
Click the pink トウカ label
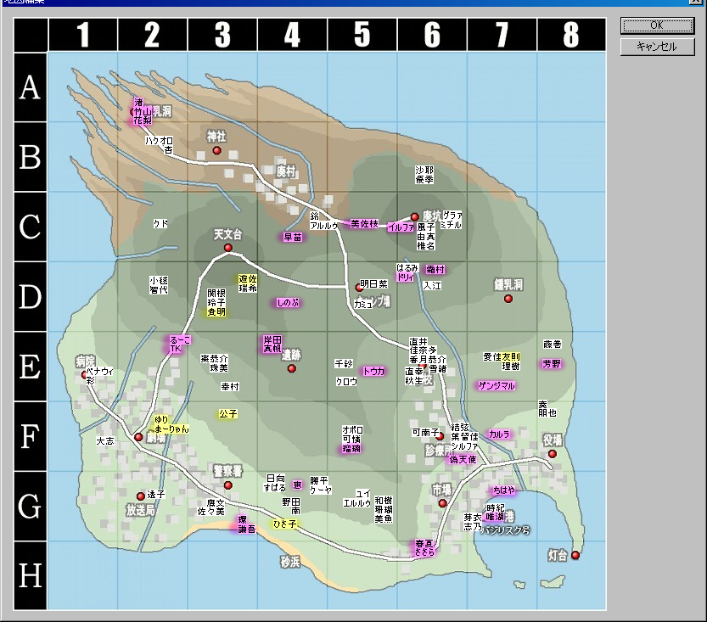click(373, 372)
